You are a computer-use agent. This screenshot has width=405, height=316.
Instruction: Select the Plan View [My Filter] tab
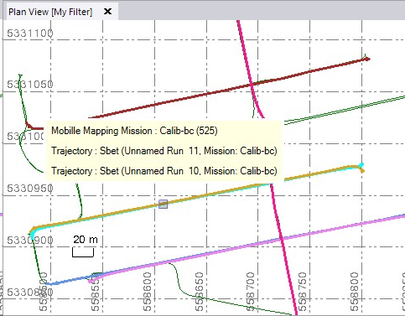pos(50,12)
